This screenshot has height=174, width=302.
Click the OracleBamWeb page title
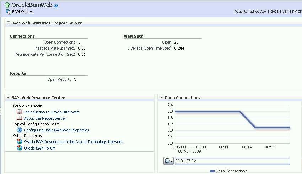point(32,5)
